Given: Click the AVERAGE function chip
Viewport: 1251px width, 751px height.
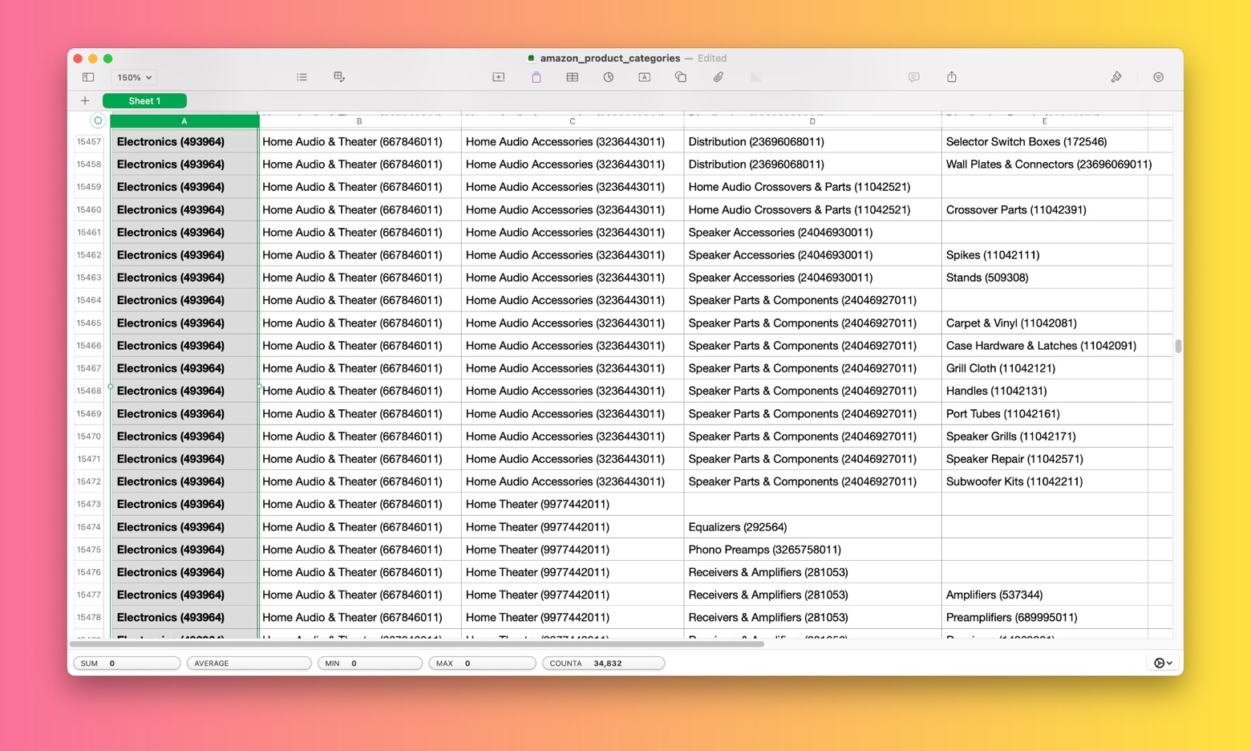Looking at the screenshot, I should tap(249, 664).
